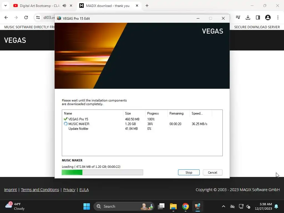The image size is (284, 213).
Task: Click the Name column header
Action: 93,113
